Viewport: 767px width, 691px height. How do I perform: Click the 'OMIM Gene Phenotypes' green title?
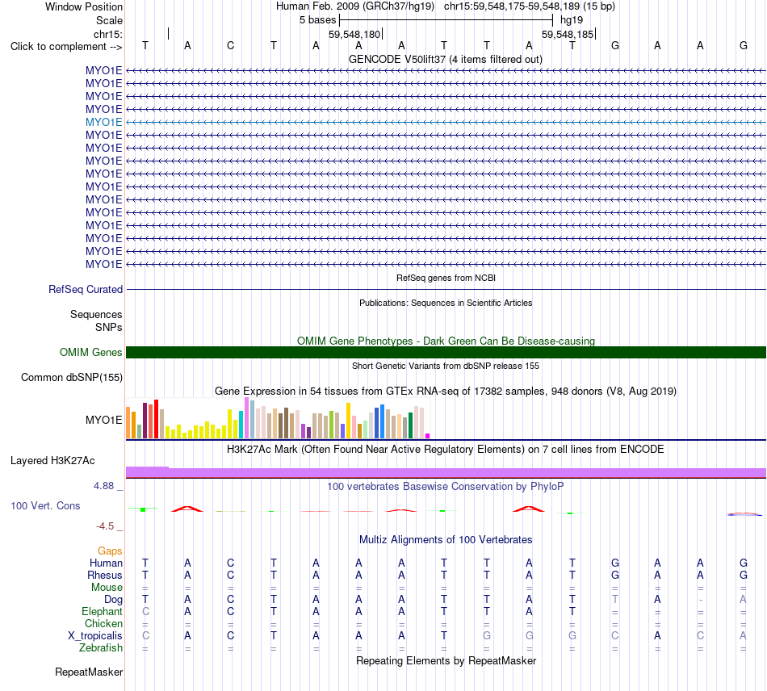point(446,341)
